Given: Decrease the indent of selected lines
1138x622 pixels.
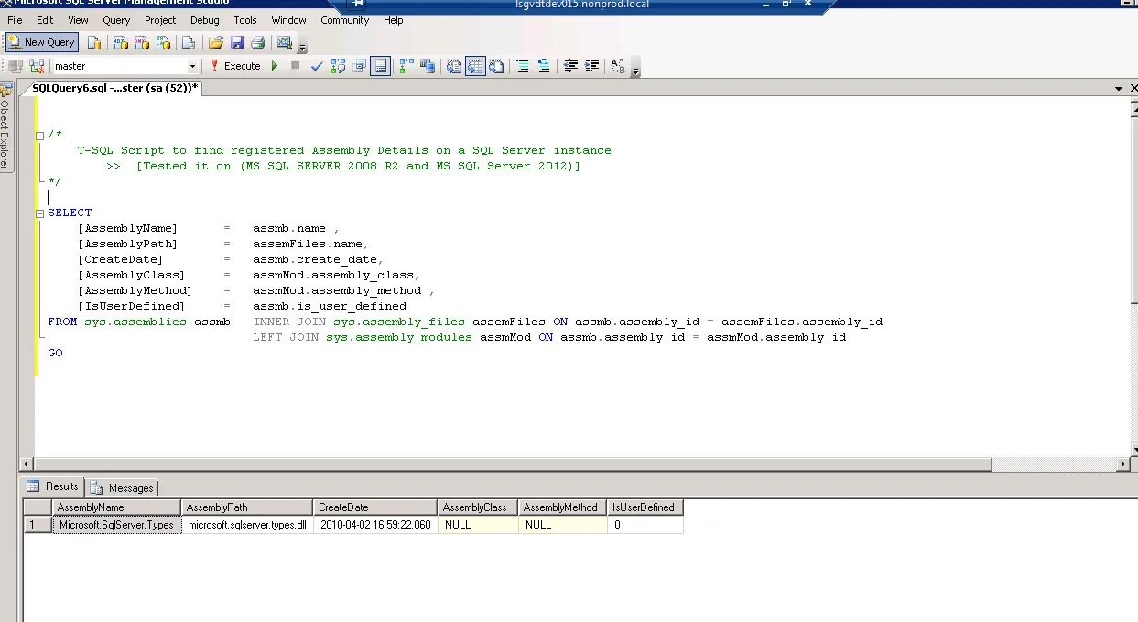Looking at the screenshot, I should click(x=571, y=66).
